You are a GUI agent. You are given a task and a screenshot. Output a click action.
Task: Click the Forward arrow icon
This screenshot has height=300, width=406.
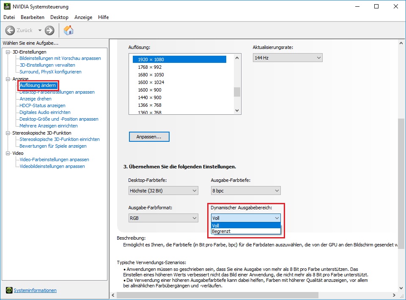pyautogui.click(x=49, y=30)
